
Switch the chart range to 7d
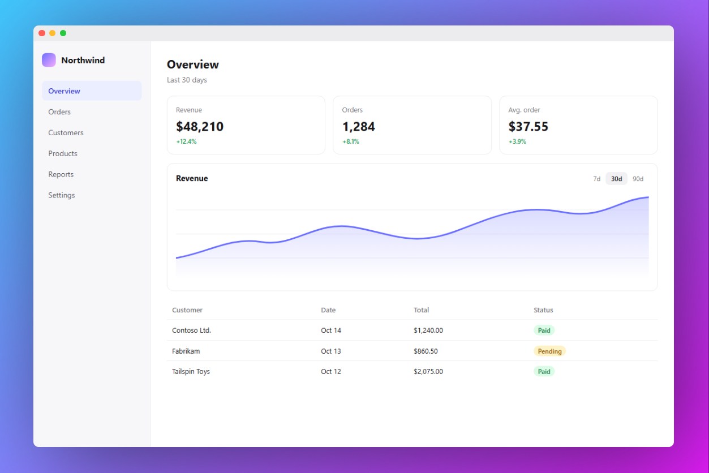[x=596, y=179]
